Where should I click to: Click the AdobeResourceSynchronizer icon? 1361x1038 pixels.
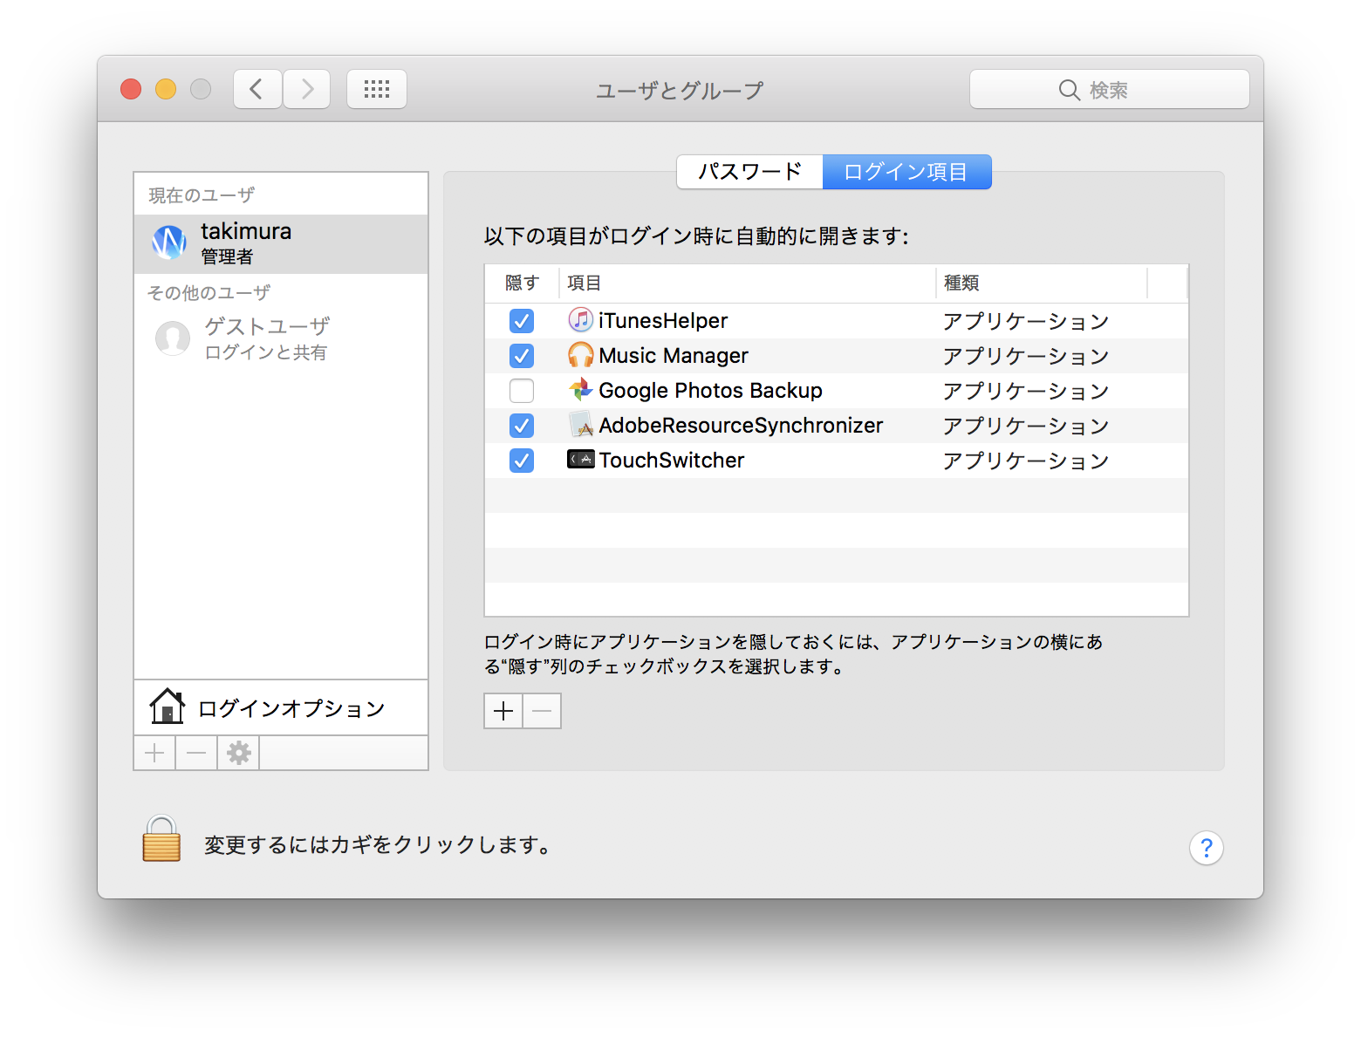[x=581, y=425]
